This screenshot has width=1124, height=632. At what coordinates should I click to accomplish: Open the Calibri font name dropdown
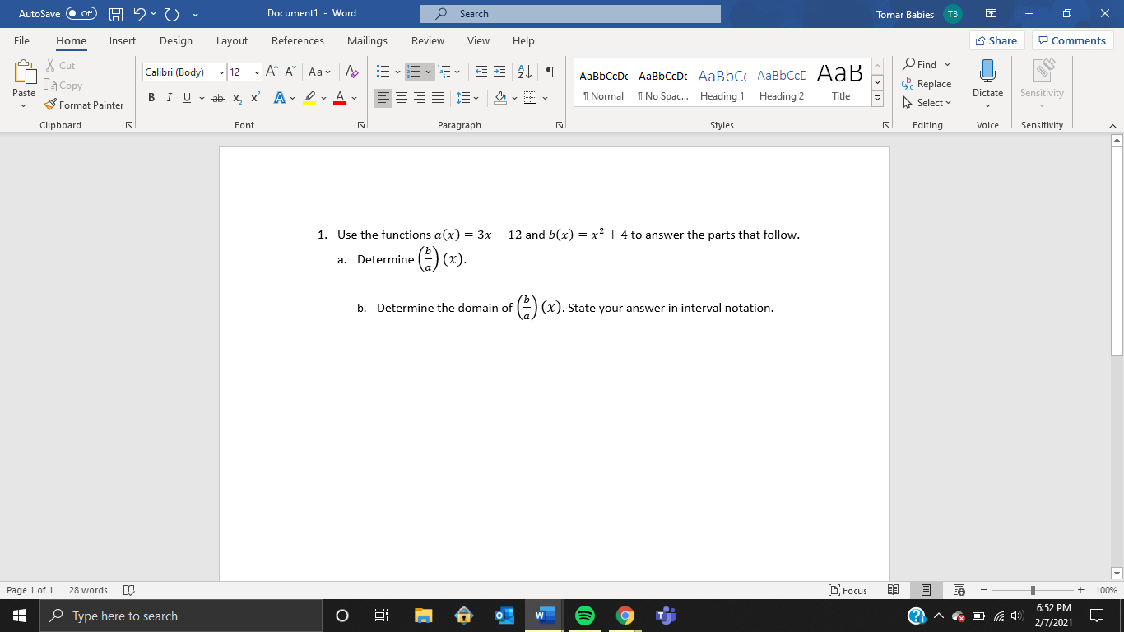pos(221,72)
